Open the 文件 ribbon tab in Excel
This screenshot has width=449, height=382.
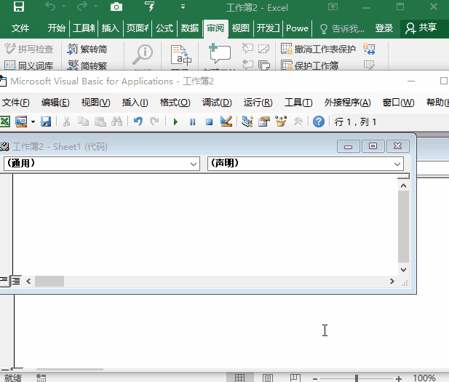[x=20, y=28]
